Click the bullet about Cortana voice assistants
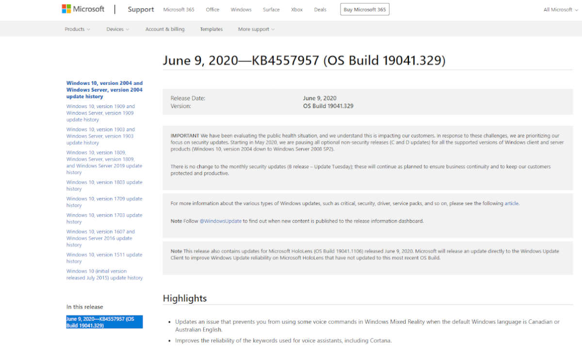This screenshot has height=349, width=582. point(283,340)
